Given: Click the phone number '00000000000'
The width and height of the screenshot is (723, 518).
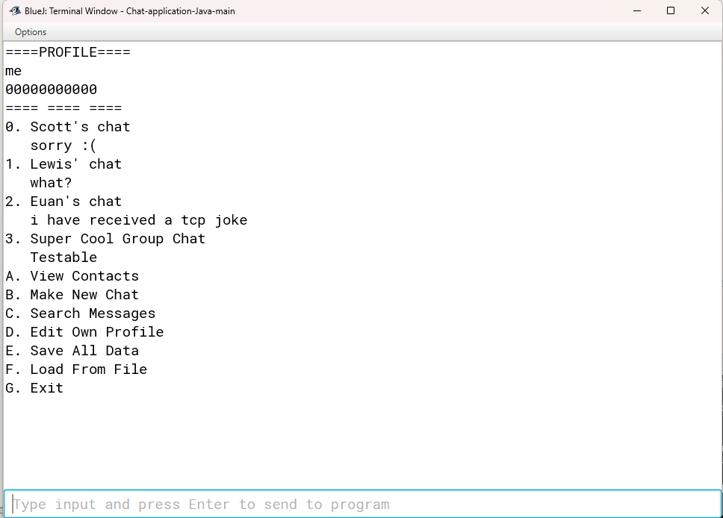Looking at the screenshot, I should [52, 90].
